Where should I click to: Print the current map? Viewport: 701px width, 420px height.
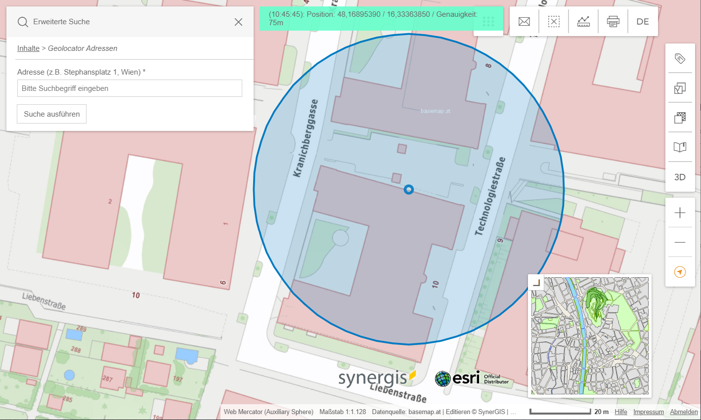pos(613,21)
